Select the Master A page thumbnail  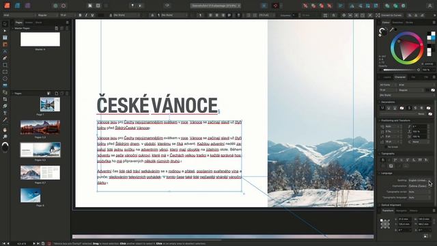40,40
